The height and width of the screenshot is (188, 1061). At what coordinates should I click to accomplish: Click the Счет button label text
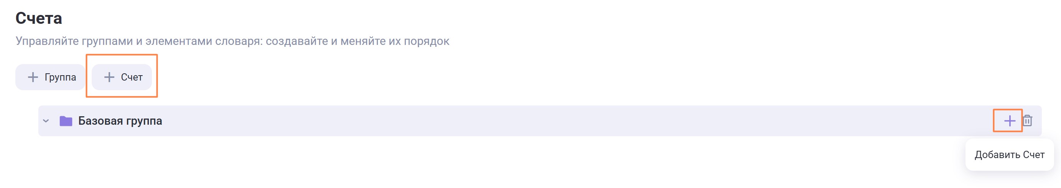(x=132, y=77)
